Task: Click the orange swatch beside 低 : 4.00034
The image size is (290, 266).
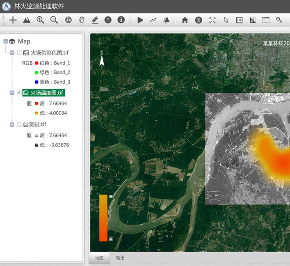Action: click(37, 113)
